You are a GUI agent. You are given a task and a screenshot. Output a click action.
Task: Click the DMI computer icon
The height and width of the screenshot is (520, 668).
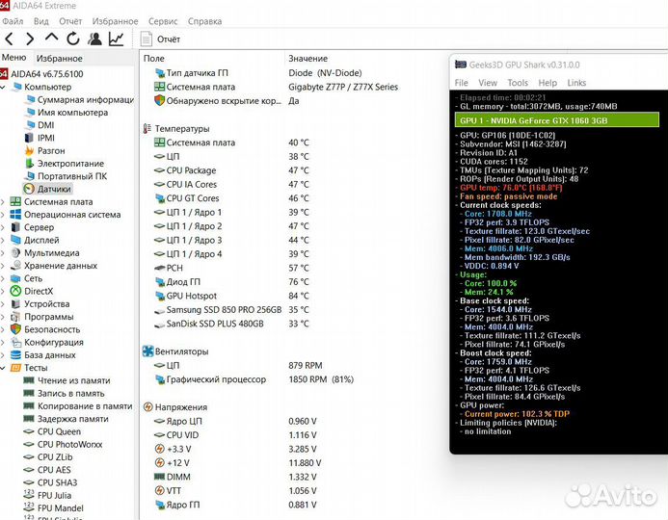30,125
